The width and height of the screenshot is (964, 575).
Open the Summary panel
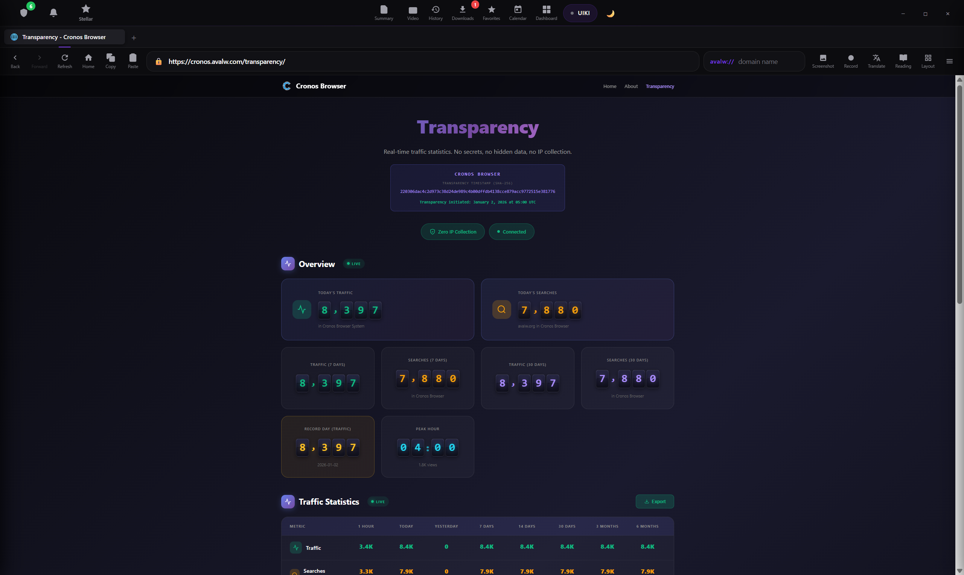click(x=383, y=12)
